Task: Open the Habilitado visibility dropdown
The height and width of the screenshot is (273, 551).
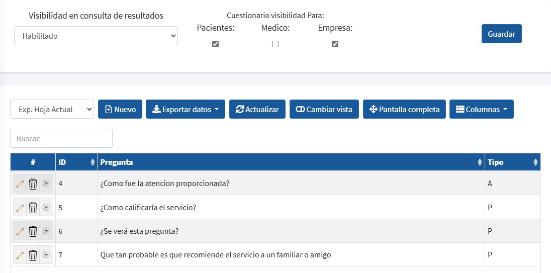Action: tap(96, 36)
